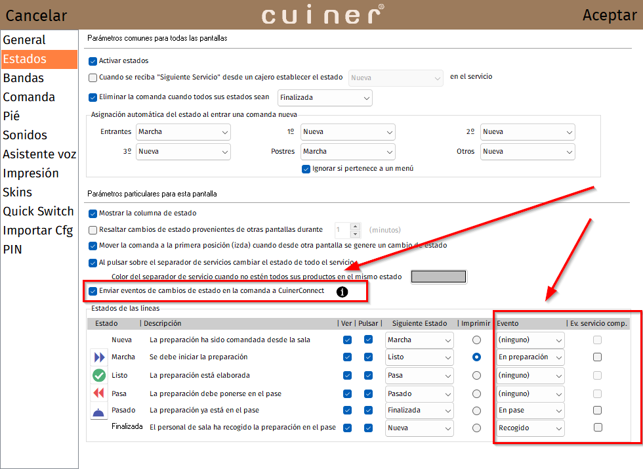Screen dimensions: 643x469
Task: Open the Entrantes state dropdown
Action: point(183,132)
